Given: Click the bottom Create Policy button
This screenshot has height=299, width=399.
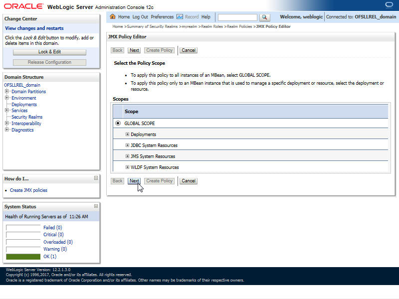Looking at the screenshot, I should 159,181.
